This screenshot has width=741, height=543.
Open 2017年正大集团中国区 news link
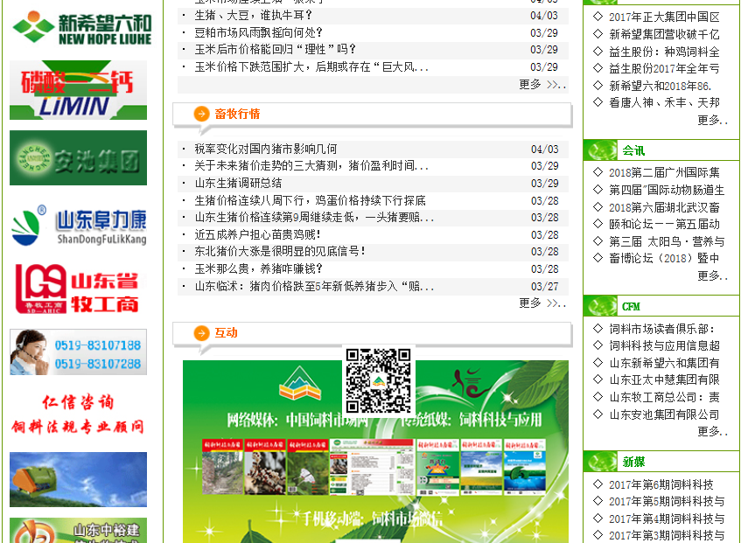[664, 17]
